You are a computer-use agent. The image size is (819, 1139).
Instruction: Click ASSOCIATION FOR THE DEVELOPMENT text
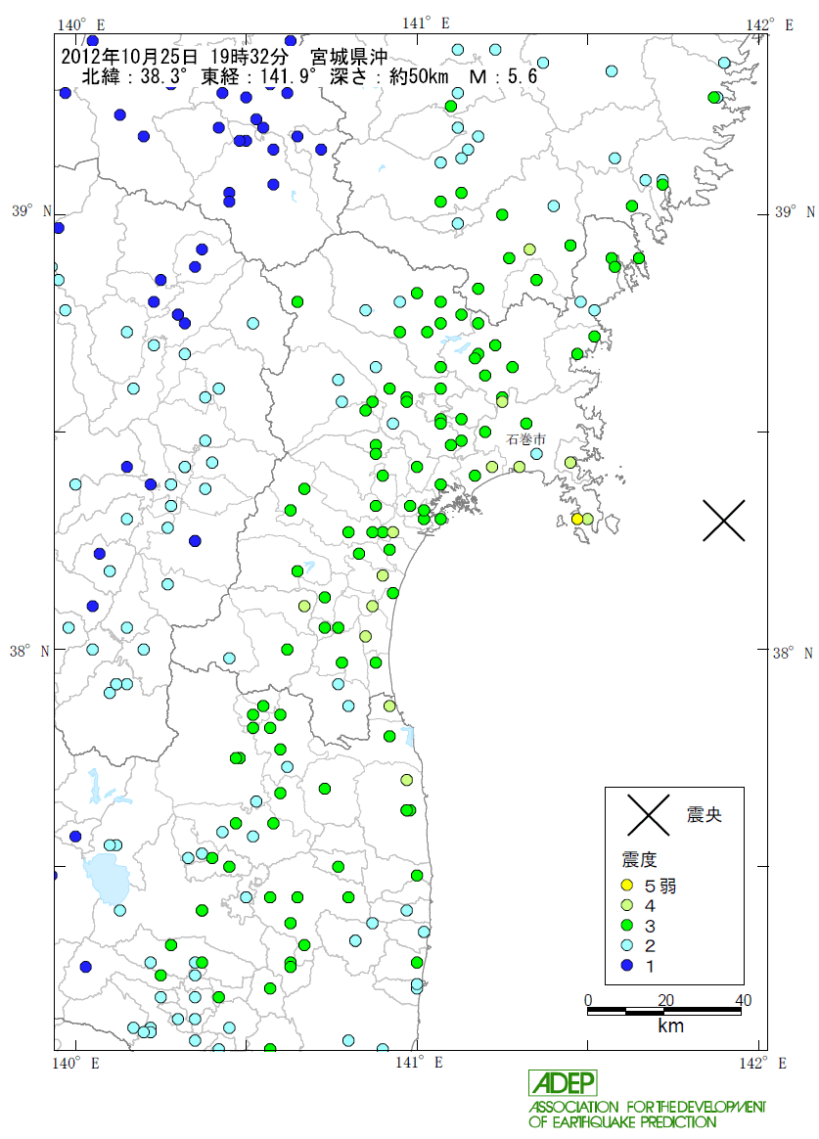coord(647,1107)
